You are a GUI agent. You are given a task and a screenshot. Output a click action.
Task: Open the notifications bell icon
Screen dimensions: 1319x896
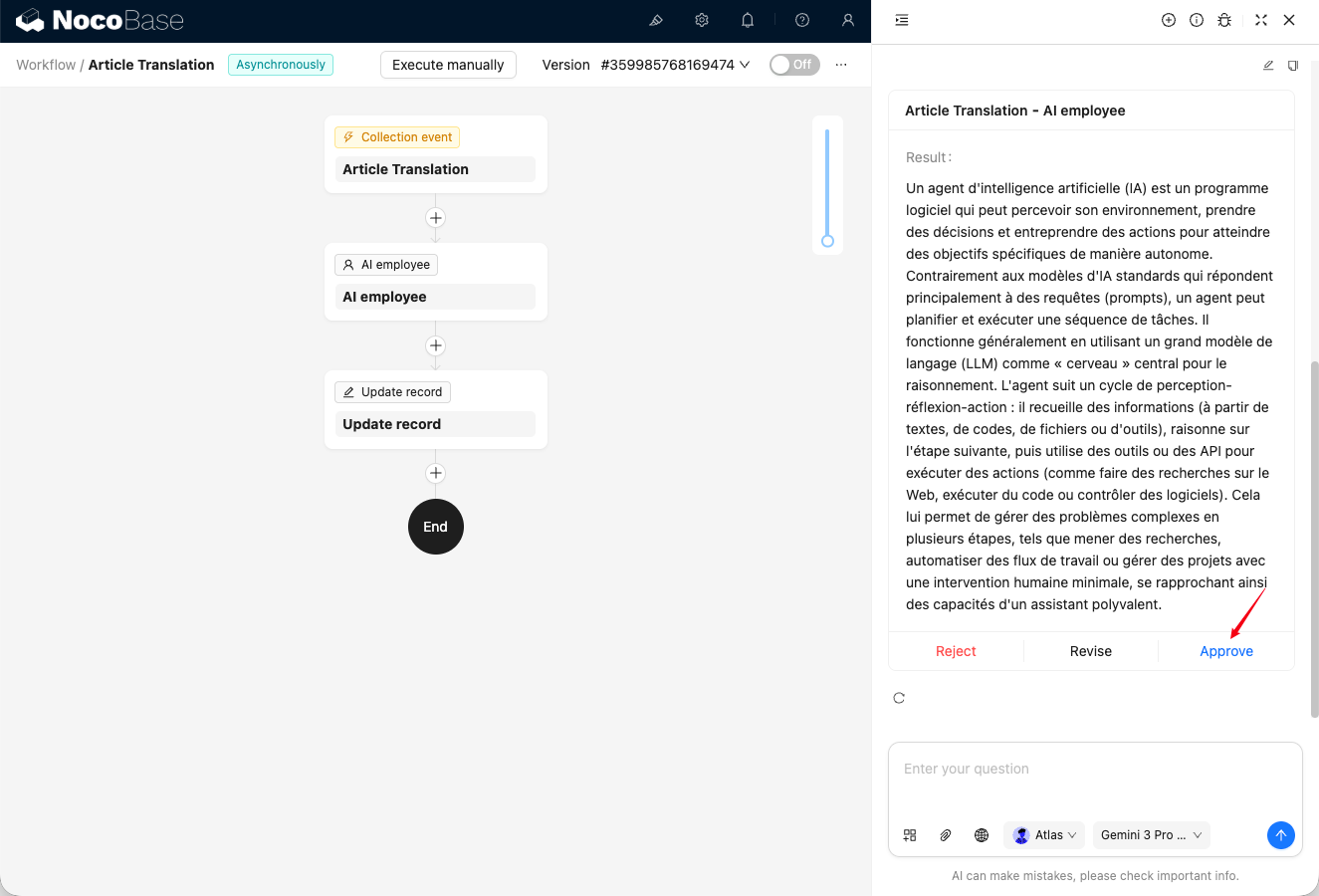(748, 20)
